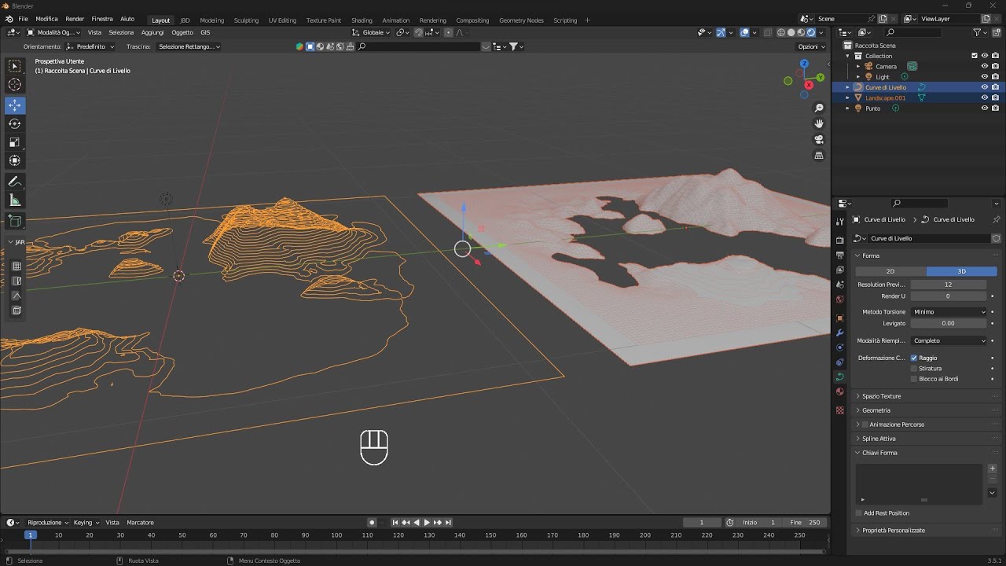Open the orange Object properties tab
The height and width of the screenshot is (566, 1006).
click(x=840, y=318)
